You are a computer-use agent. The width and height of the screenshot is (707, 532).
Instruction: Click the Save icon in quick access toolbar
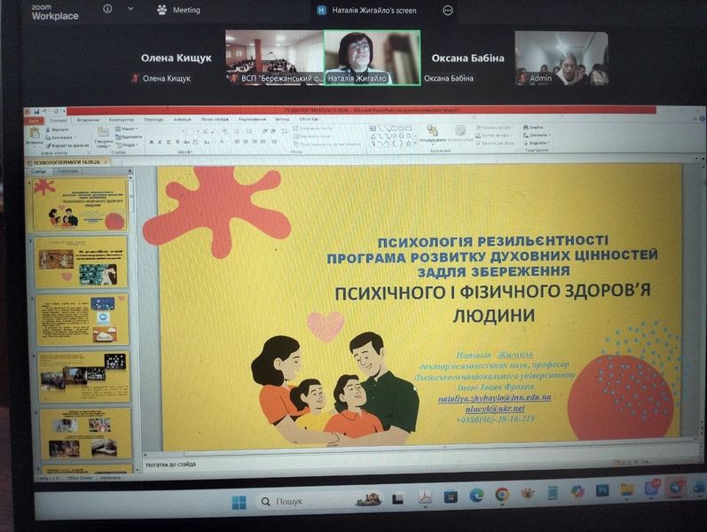coord(36,111)
